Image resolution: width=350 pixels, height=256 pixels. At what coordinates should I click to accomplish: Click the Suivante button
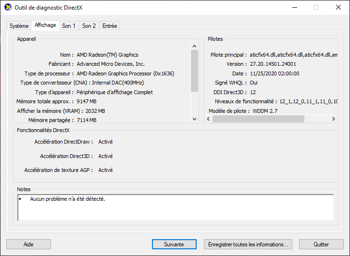pos(174,244)
